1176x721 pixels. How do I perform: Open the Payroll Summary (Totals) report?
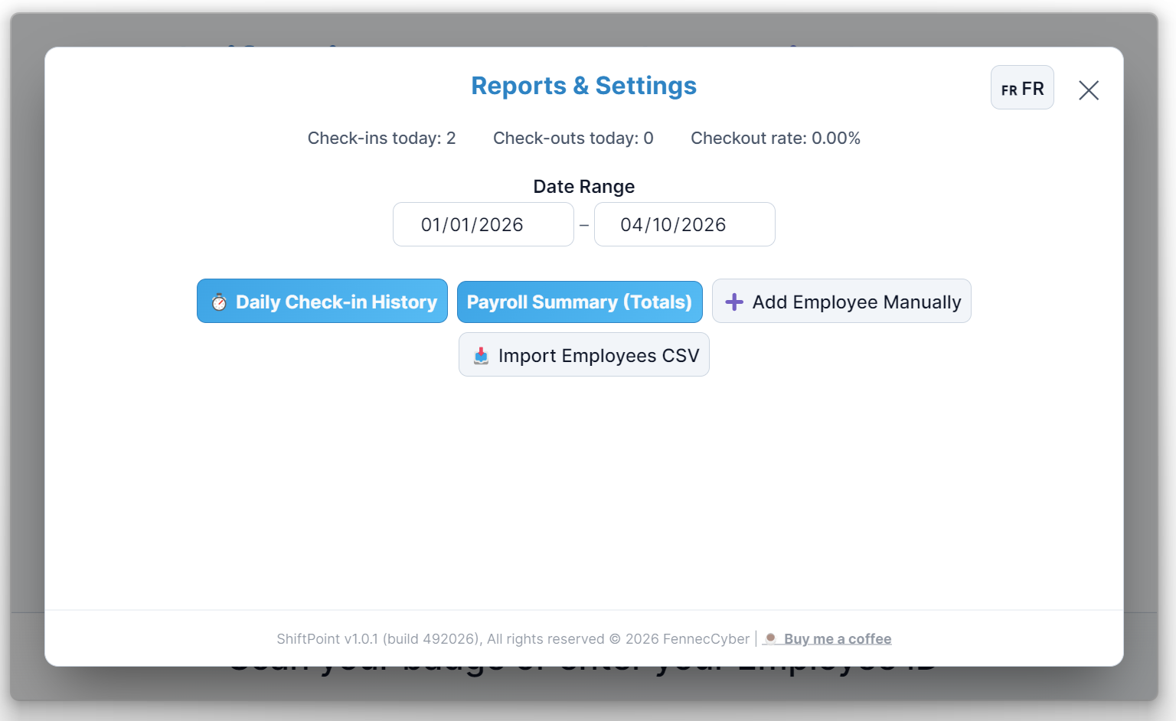(580, 302)
